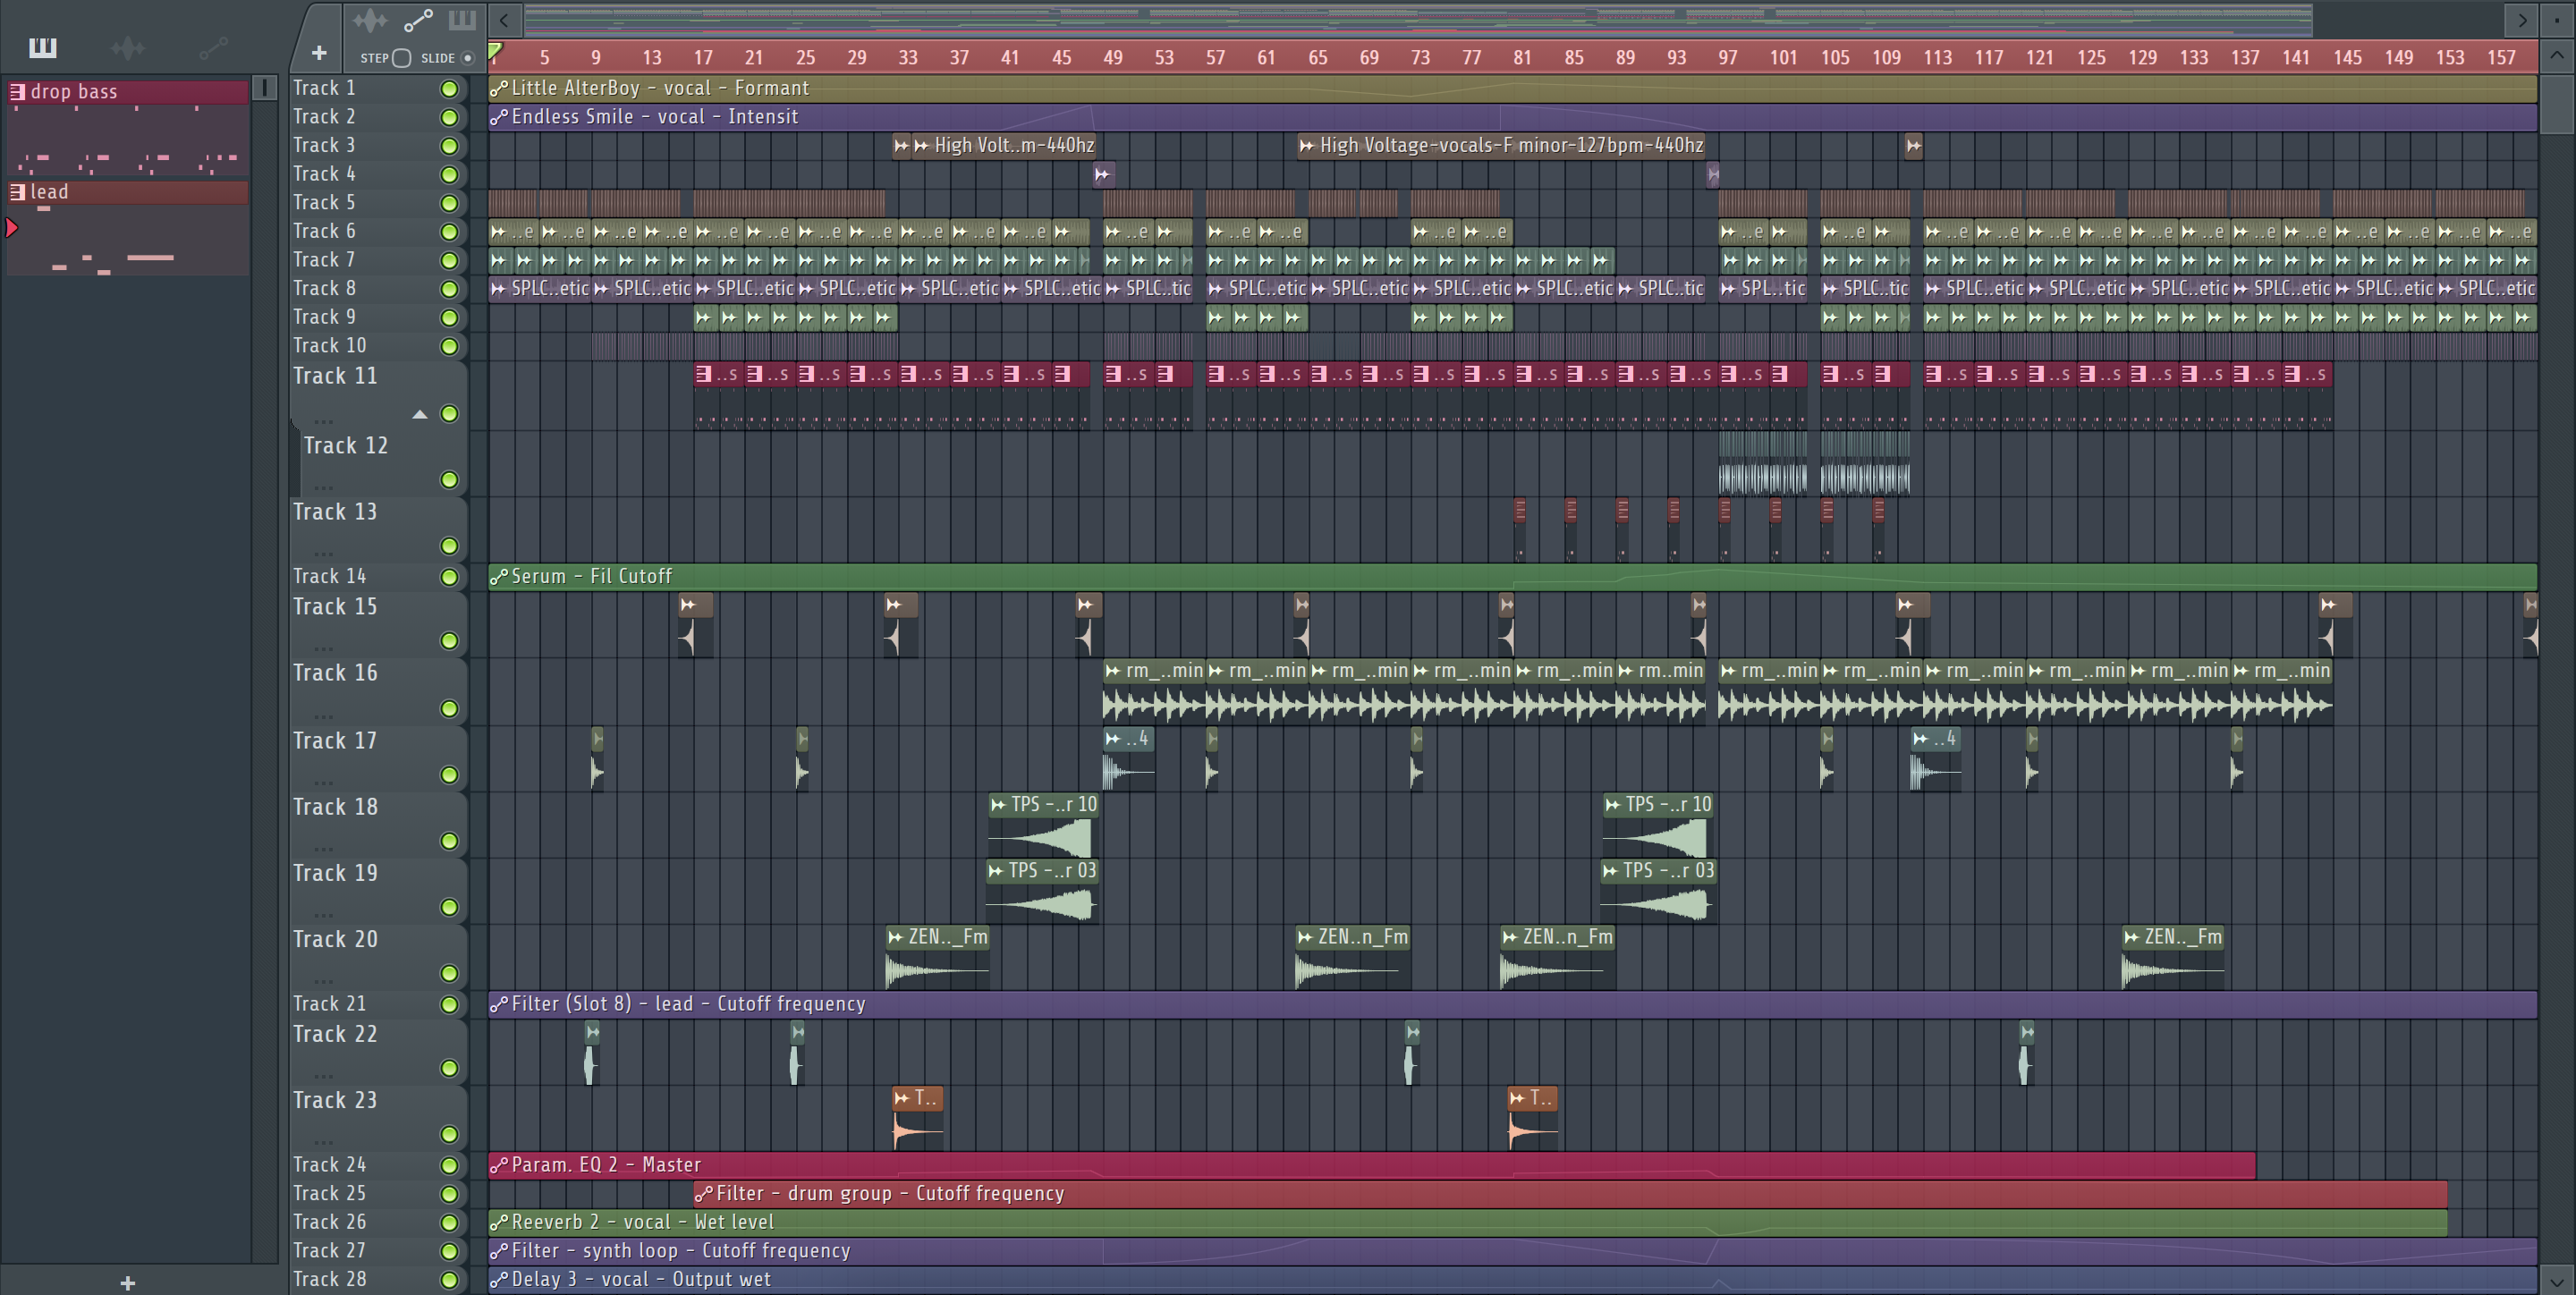Open Track 15 options dots
Viewport: 2576px width, 1295px height.
click(323, 649)
